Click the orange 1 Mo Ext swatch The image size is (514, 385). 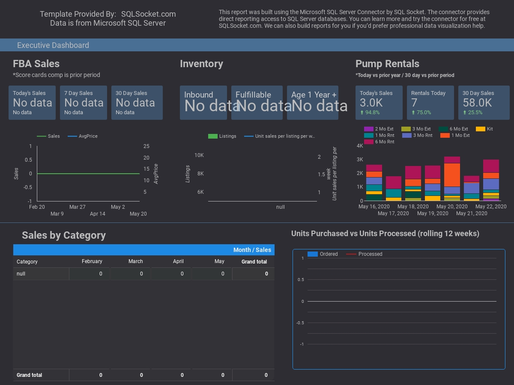(x=445, y=135)
